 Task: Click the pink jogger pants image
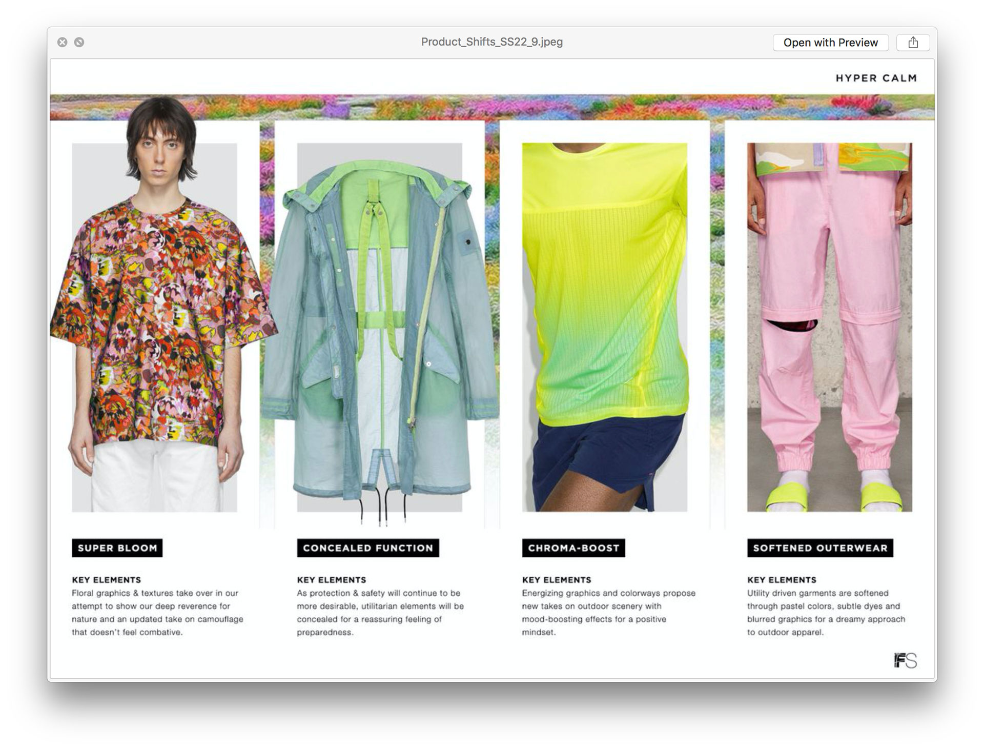click(830, 327)
